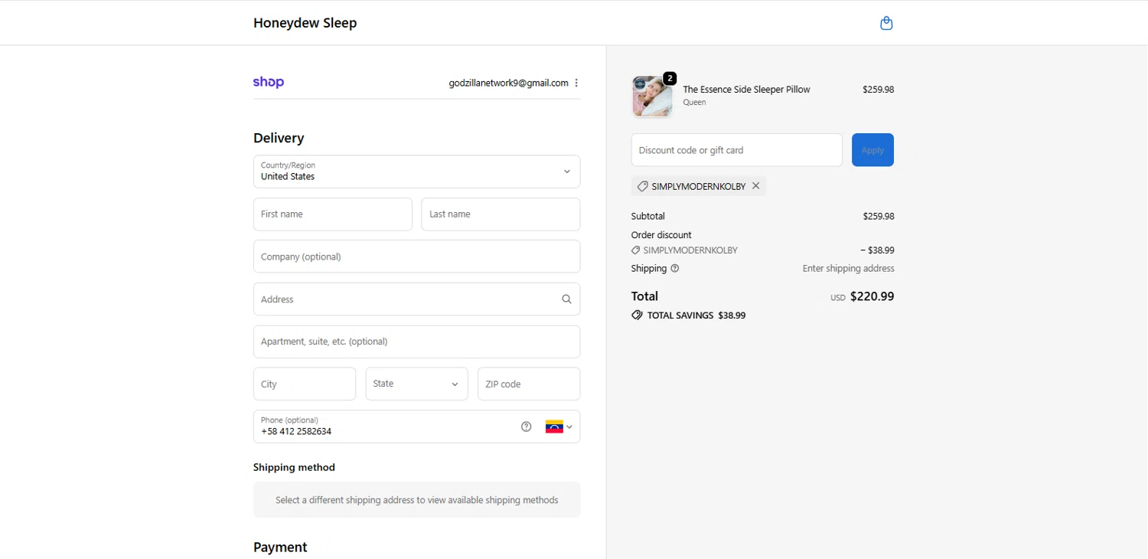
Task: Click the Payment heading
Action: point(280,547)
